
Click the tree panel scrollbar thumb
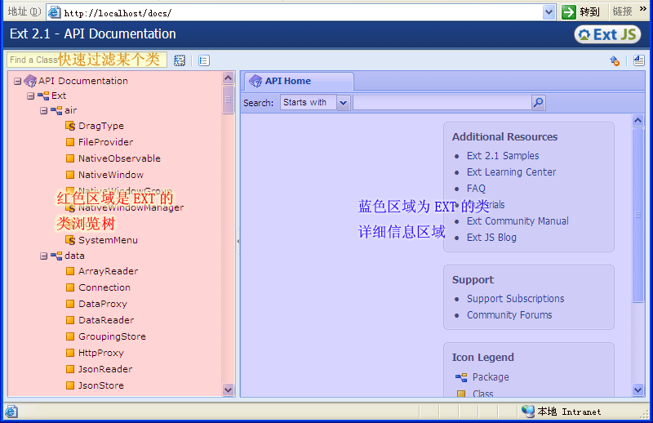[x=228, y=99]
